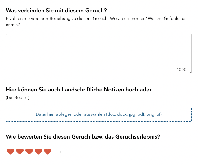This screenshot has height=165, width=198.
Task: Click the 1000 character counter
Action: [181, 69]
